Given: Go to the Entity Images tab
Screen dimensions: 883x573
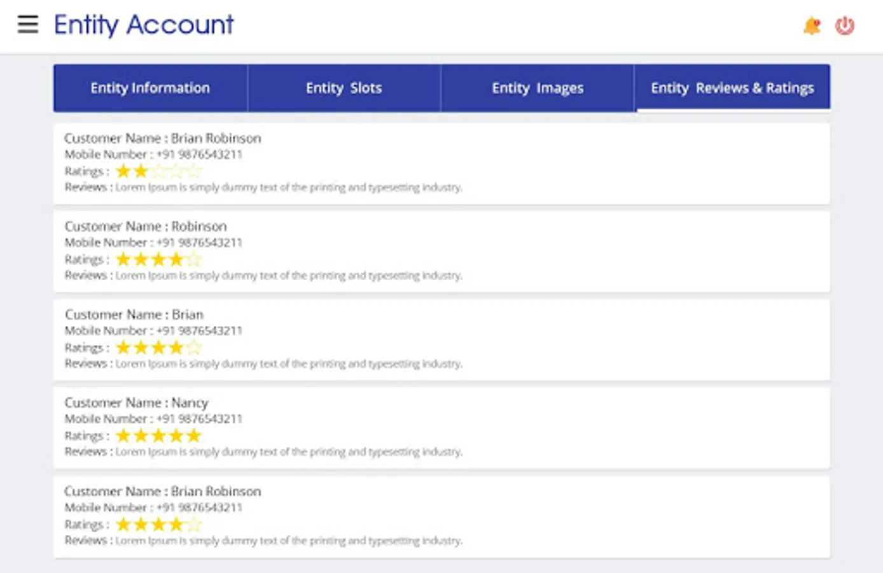Looking at the screenshot, I should (x=538, y=88).
